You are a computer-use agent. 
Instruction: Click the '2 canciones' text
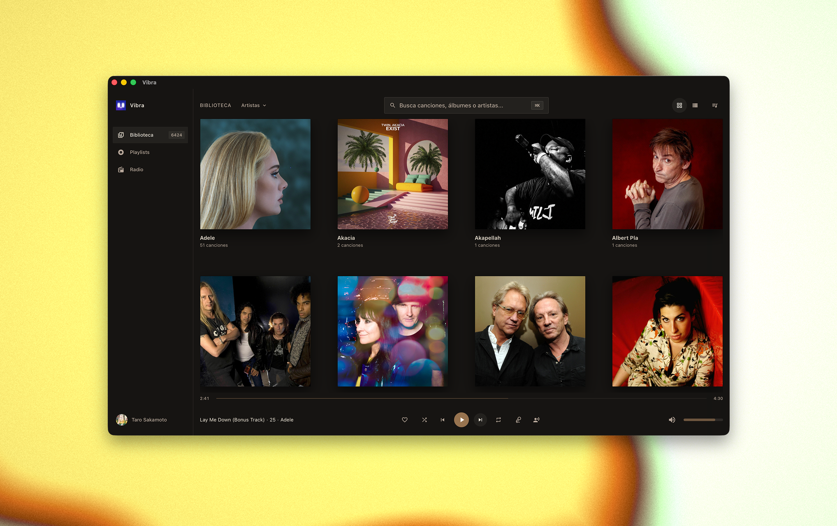point(350,245)
